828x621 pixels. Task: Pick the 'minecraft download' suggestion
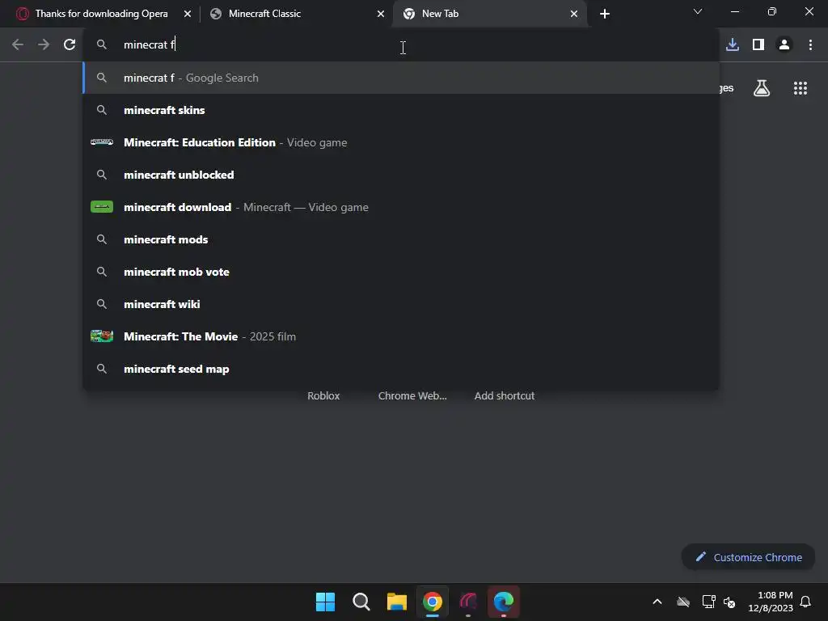(401, 207)
